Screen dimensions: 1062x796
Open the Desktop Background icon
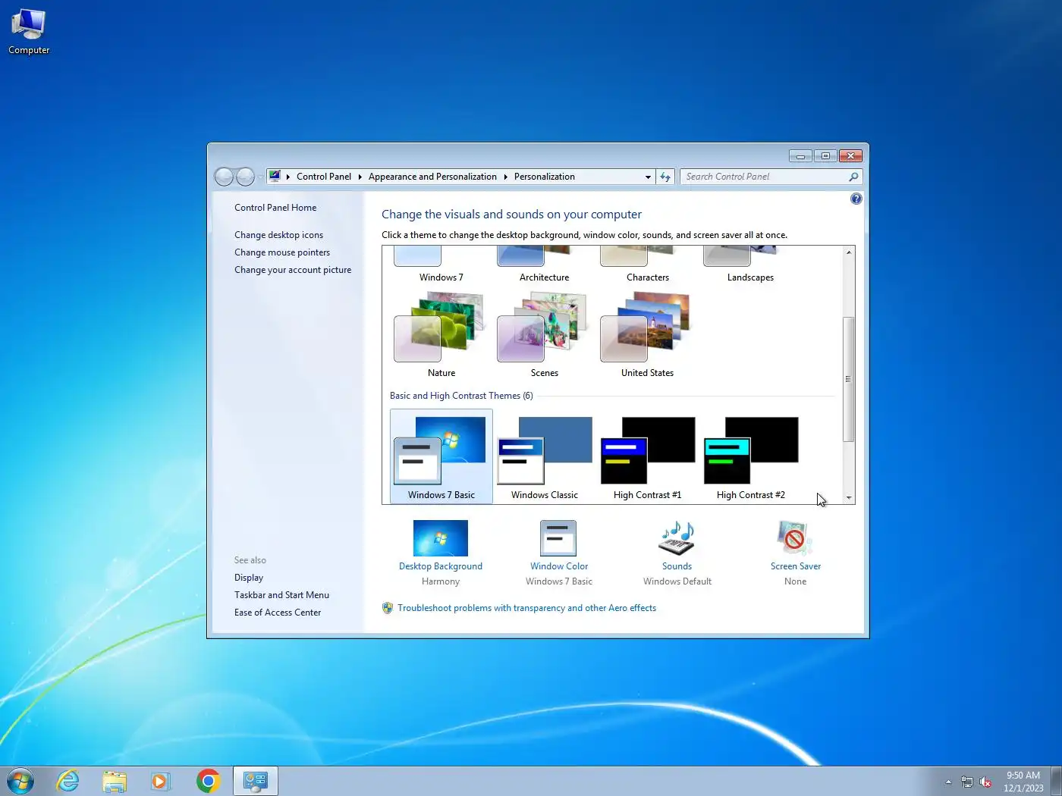[x=441, y=538]
